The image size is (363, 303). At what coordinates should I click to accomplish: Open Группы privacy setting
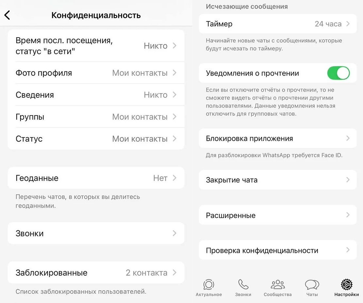(x=96, y=117)
